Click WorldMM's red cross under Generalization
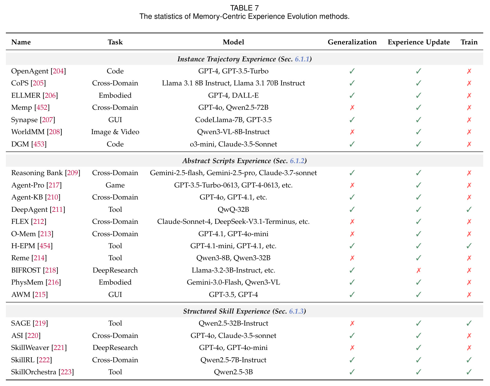Screen dimensions: 490x386 tap(352, 132)
